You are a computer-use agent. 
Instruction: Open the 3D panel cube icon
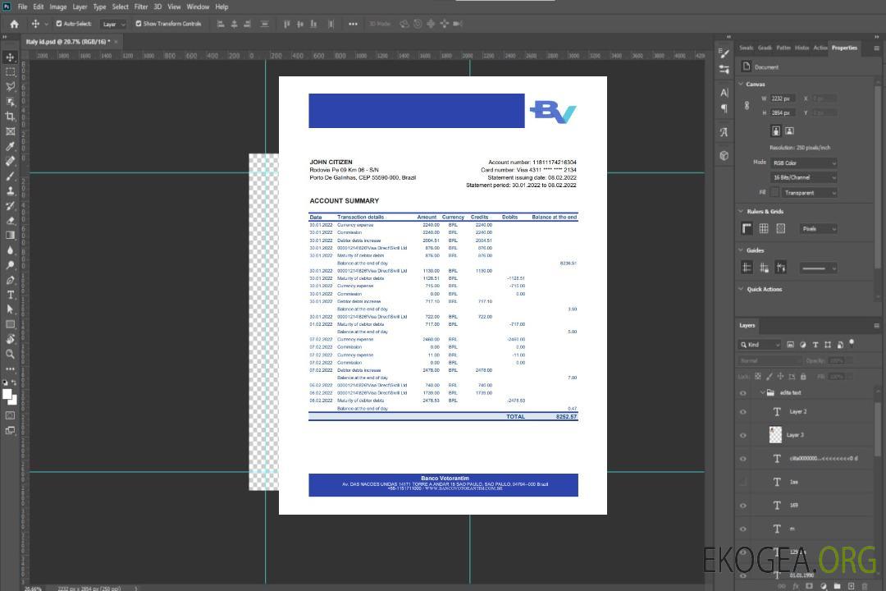pyautogui.click(x=724, y=155)
